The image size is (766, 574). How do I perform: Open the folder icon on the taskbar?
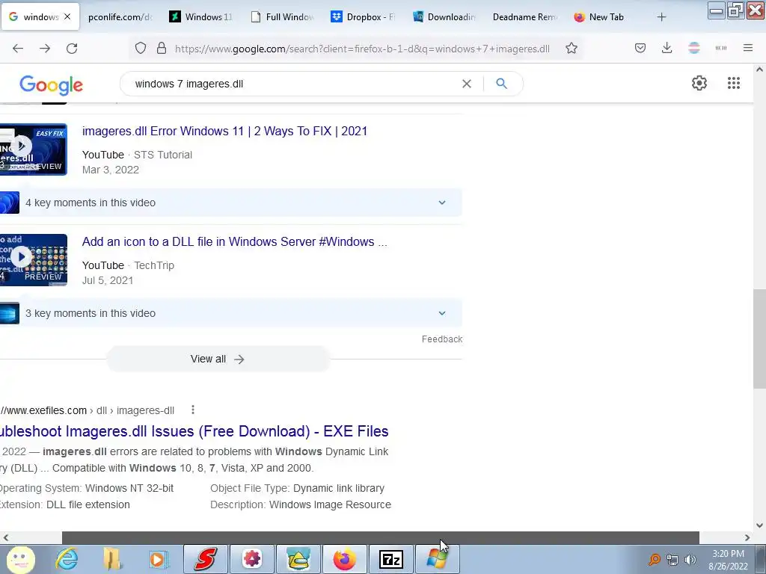tap(112, 559)
